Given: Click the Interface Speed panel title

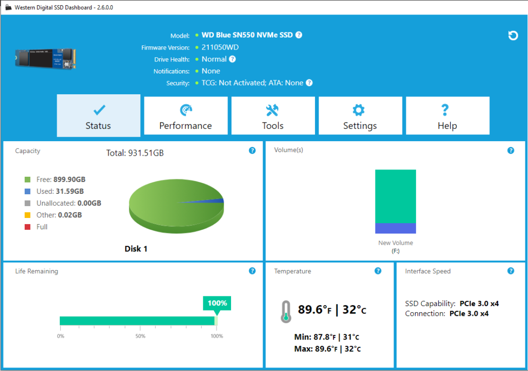Looking at the screenshot, I should pos(427,271).
